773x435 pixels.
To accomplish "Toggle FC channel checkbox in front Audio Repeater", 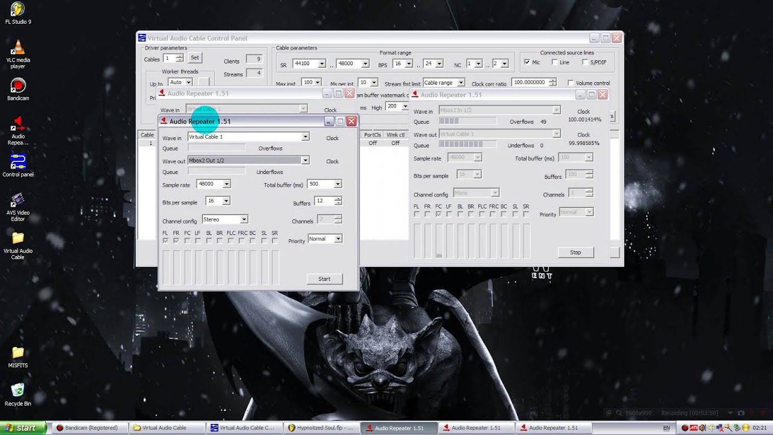I will 187,240.
